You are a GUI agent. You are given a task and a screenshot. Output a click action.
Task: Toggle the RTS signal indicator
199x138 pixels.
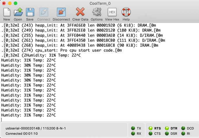(151, 128)
